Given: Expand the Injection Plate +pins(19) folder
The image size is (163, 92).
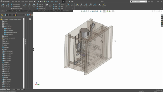Looking at the screenshot, I should click(3, 32).
